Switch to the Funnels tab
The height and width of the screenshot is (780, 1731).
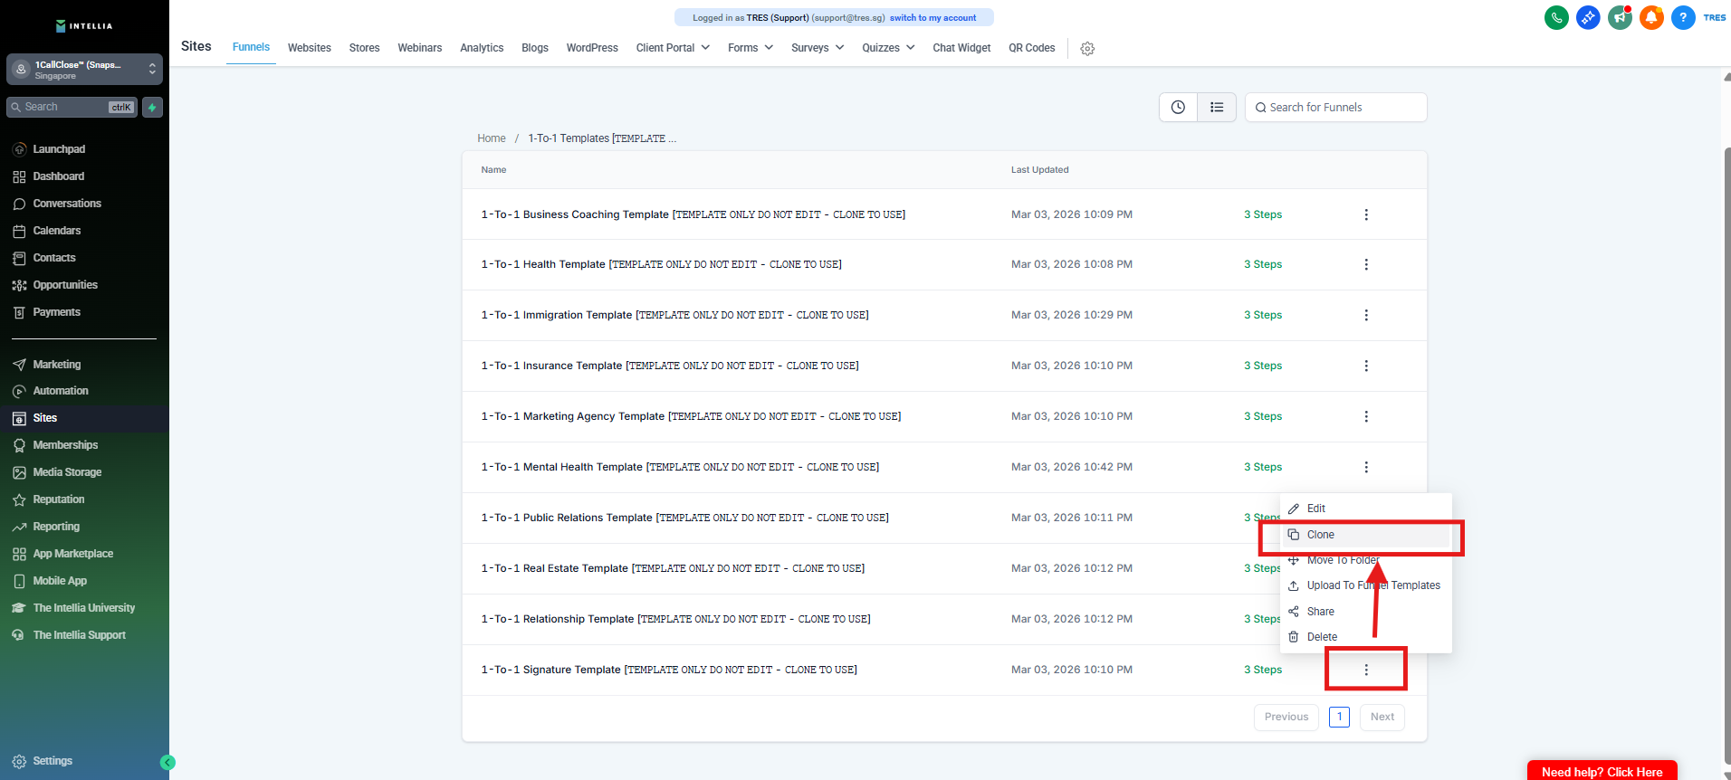tap(251, 47)
